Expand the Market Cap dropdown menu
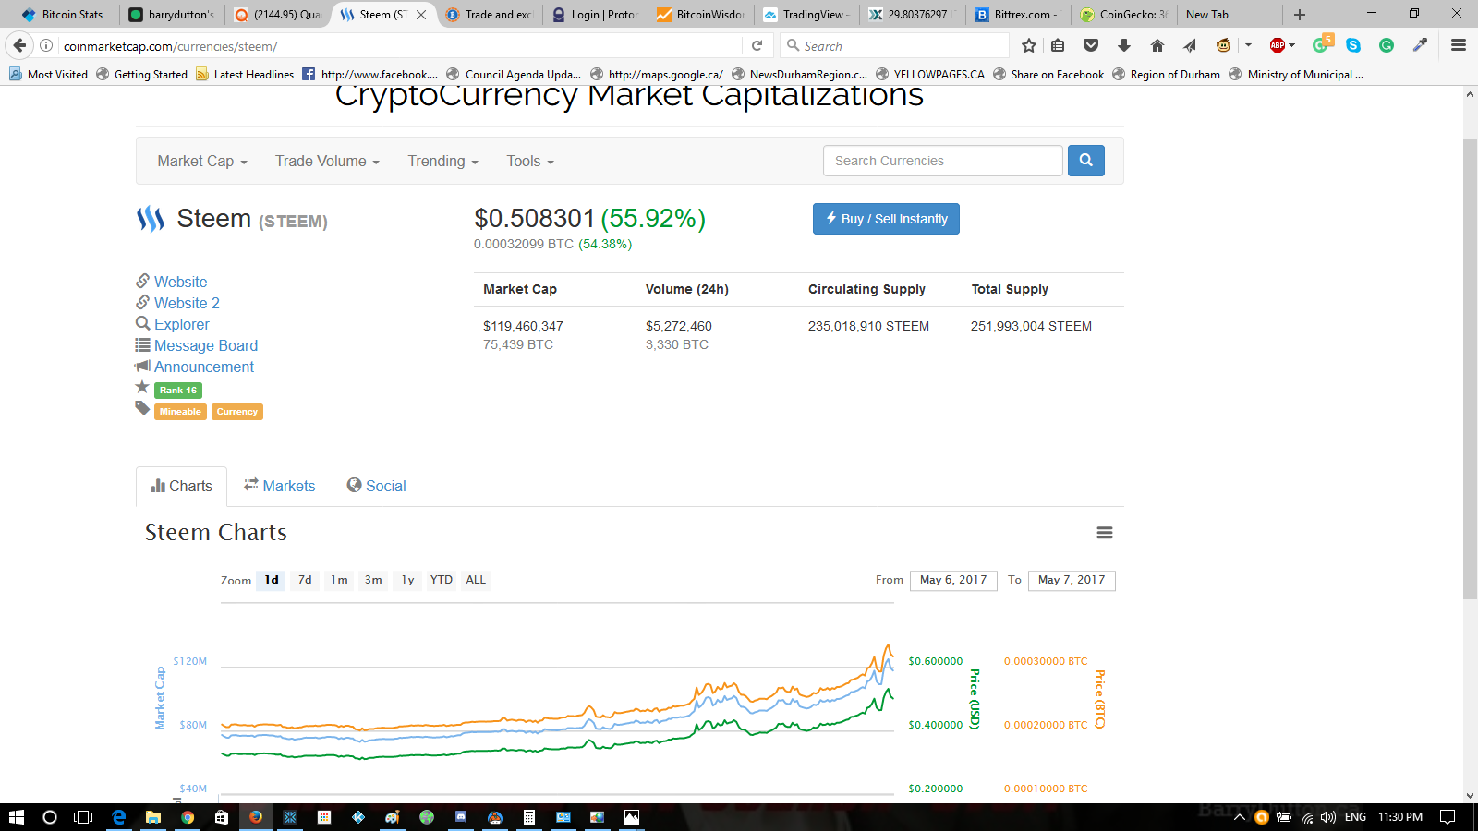Viewport: 1478px width, 831px height. [x=202, y=161]
